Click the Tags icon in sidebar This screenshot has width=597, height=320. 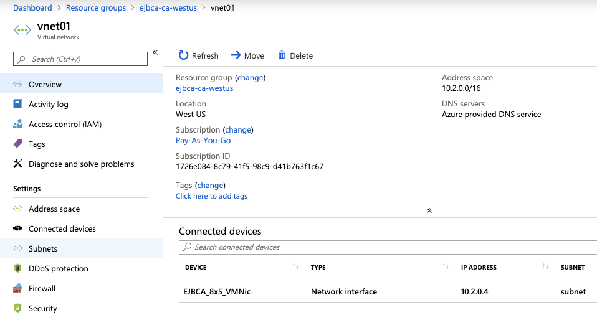point(17,144)
